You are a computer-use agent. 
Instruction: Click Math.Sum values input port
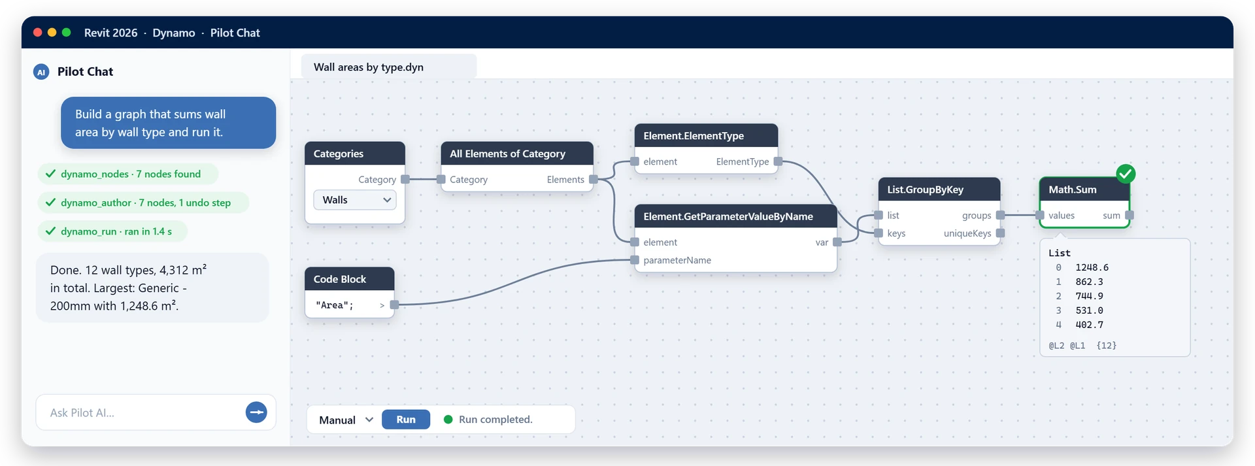(x=1040, y=215)
